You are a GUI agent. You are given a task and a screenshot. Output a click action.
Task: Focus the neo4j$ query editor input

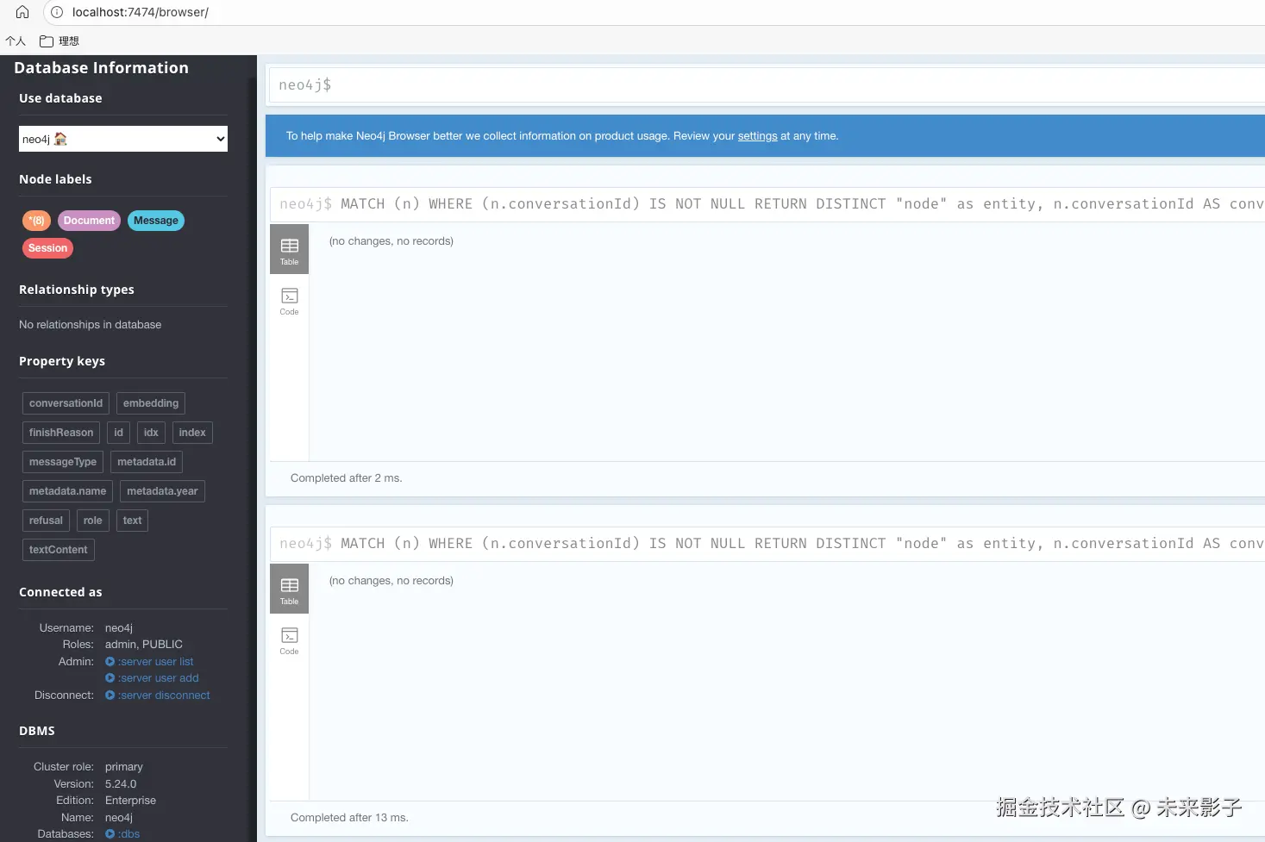767,85
